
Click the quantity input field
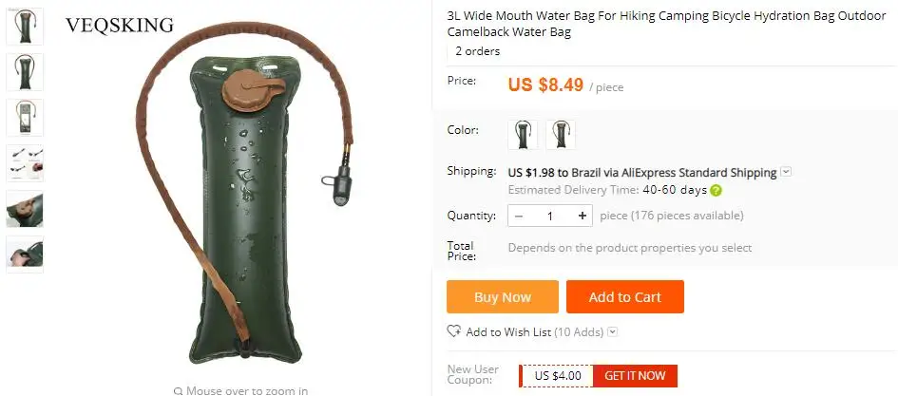click(x=550, y=216)
